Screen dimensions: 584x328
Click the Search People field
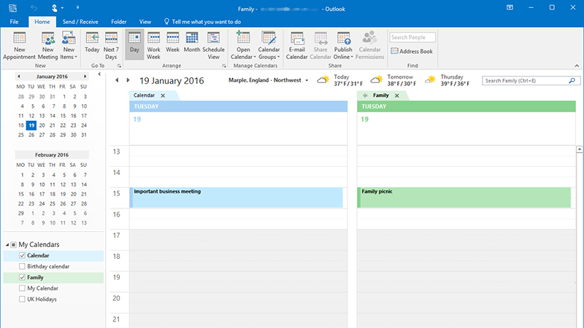point(412,37)
